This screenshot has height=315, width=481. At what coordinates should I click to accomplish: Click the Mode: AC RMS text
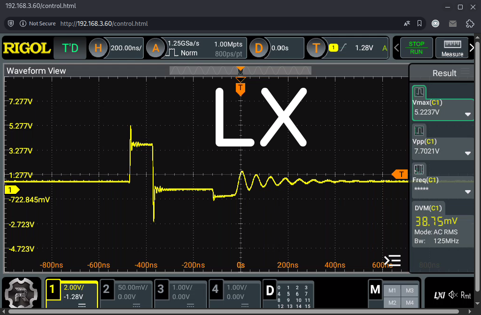(436, 232)
